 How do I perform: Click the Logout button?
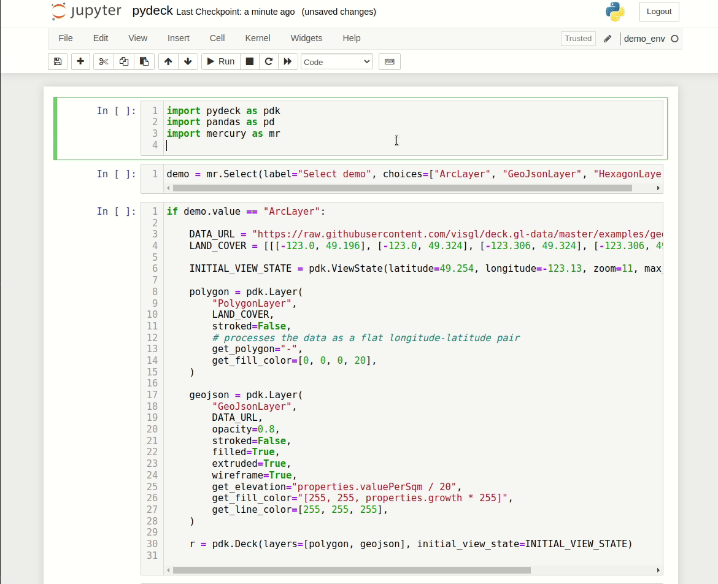pos(659,11)
